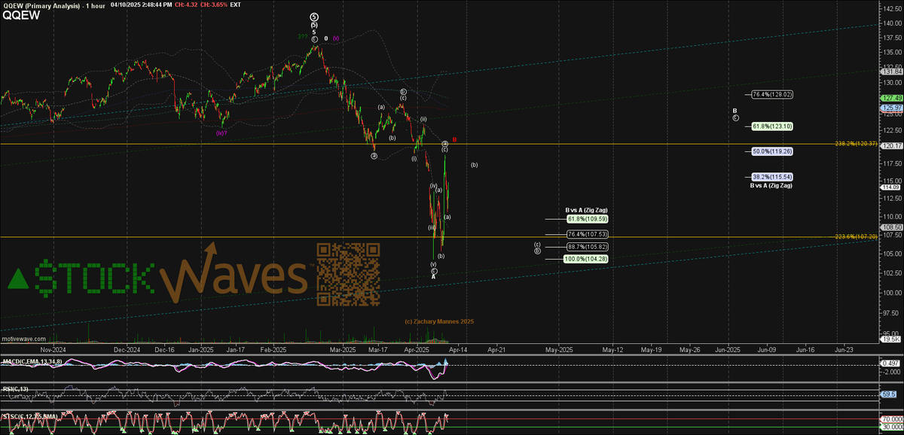The width and height of the screenshot is (904, 435).
Task: Click Apr-21 on the time axis
Action: pyautogui.click(x=496, y=350)
